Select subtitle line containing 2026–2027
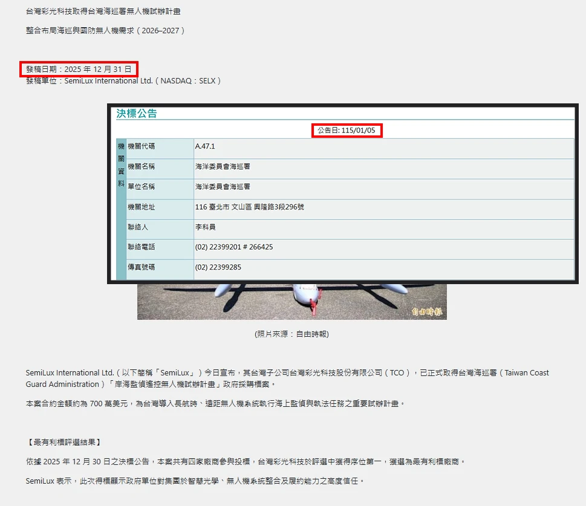586x506 pixels. (x=105, y=31)
